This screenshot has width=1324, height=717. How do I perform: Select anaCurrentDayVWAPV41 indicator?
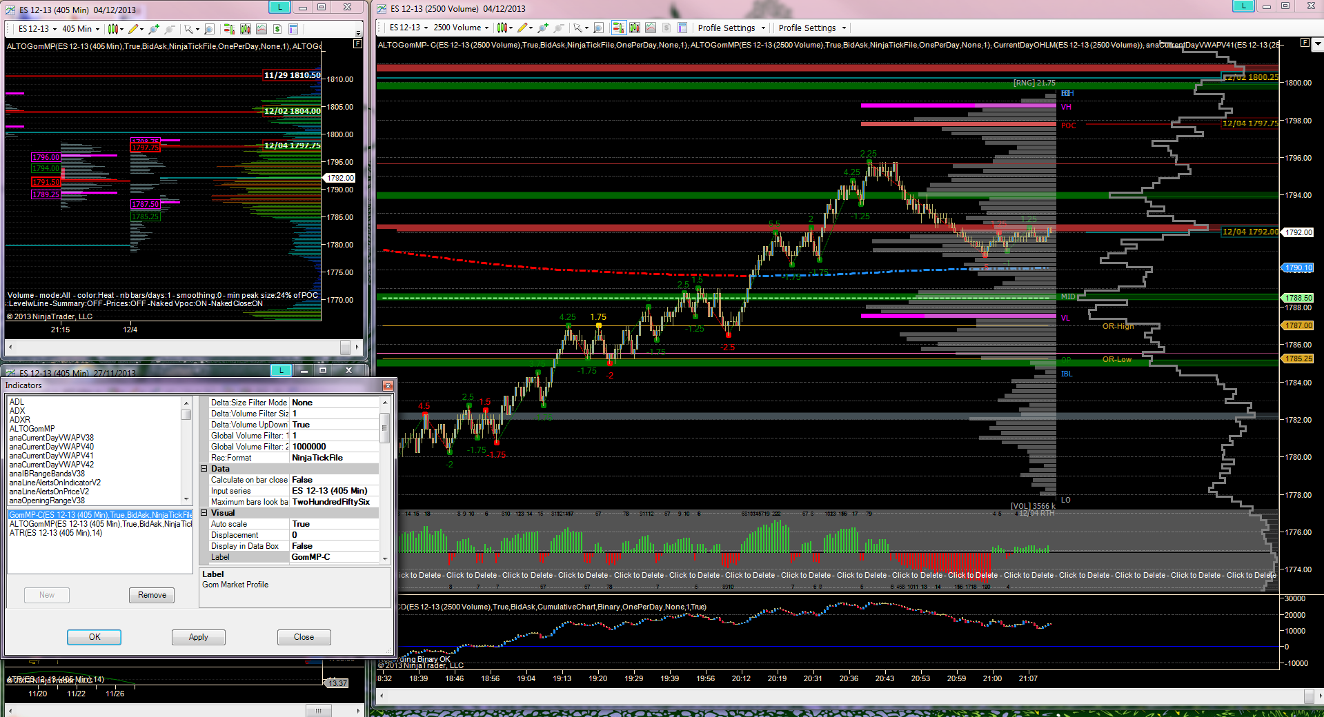(x=51, y=456)
